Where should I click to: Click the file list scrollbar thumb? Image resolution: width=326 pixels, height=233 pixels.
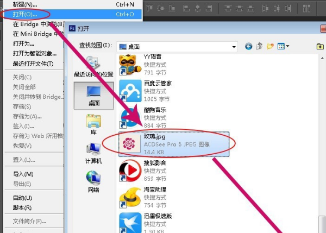(322, 224)
